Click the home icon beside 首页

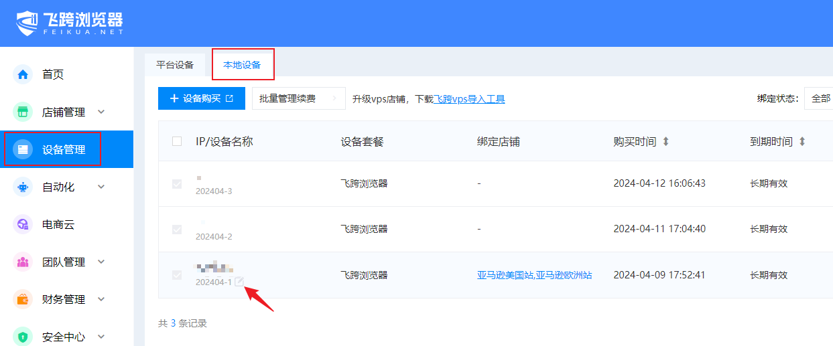coord(23,74)
